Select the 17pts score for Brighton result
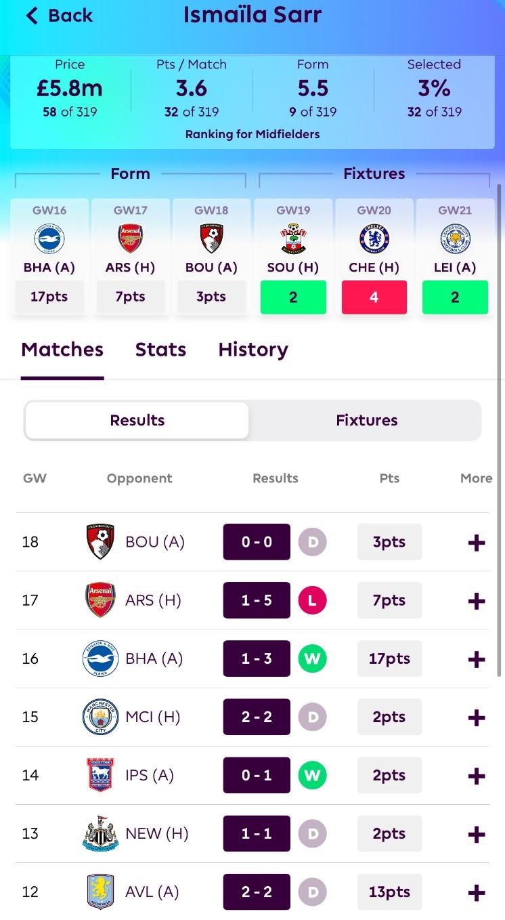 [389, 658]
